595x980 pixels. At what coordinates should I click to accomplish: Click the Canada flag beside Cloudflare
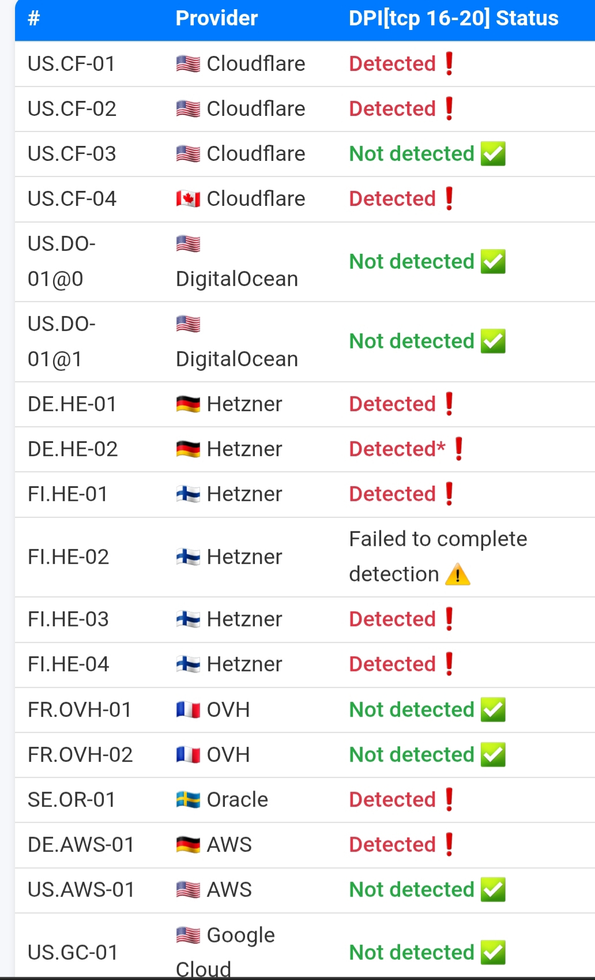pos(188,199)
